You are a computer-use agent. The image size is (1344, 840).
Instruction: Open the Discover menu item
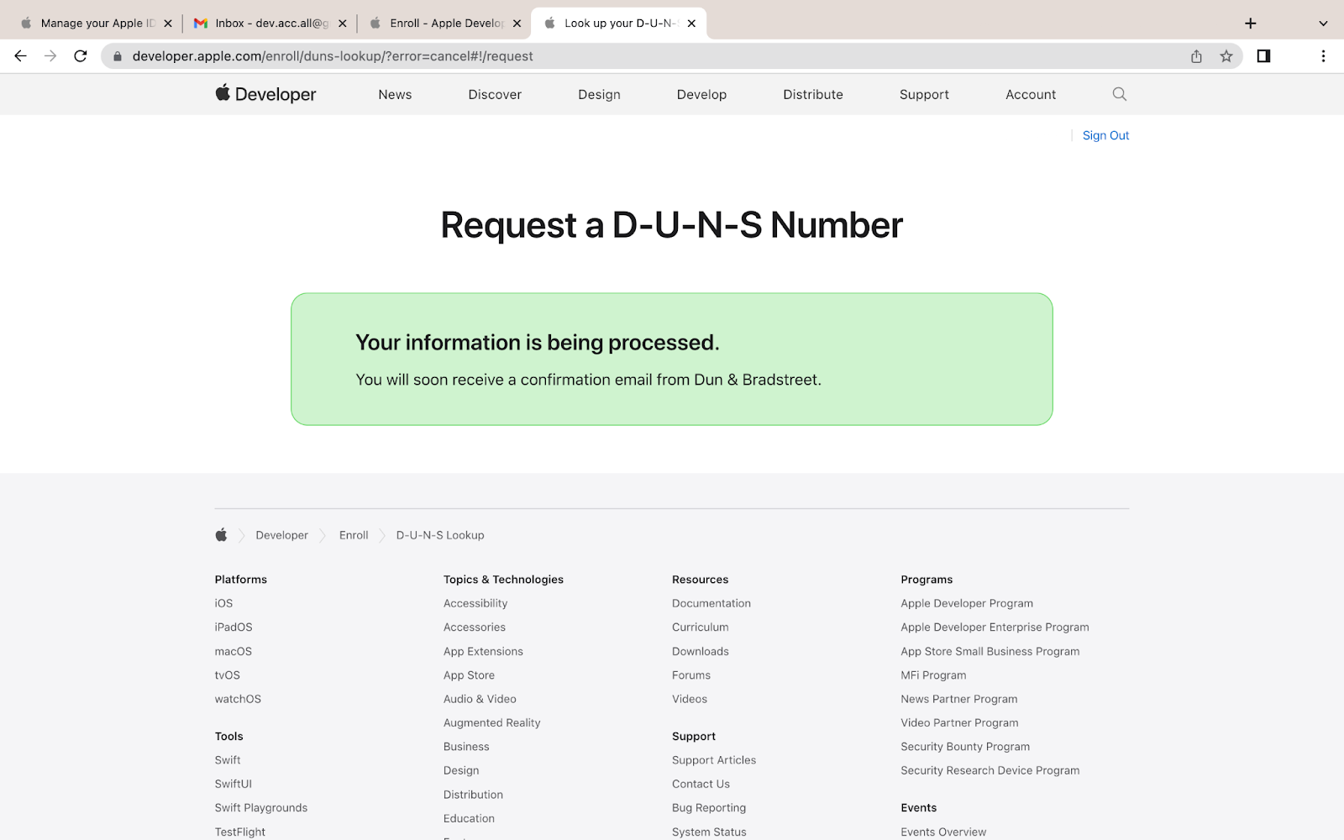495,95
